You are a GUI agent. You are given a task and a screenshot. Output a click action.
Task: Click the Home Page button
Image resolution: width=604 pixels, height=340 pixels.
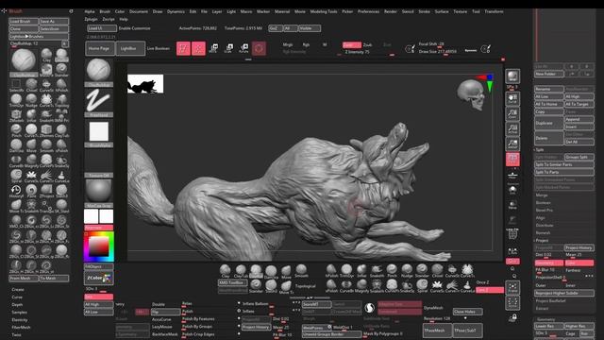100,48
